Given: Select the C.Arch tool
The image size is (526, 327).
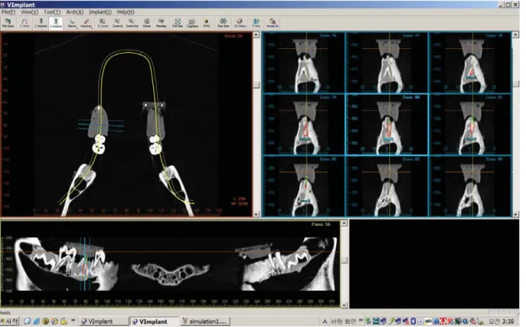Looking at the screenshot, I should [25, 23].
